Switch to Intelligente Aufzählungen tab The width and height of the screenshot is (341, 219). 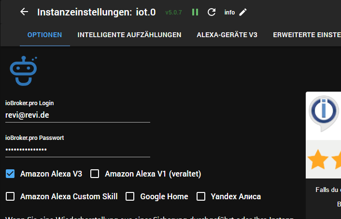click(x=129, y=35)
